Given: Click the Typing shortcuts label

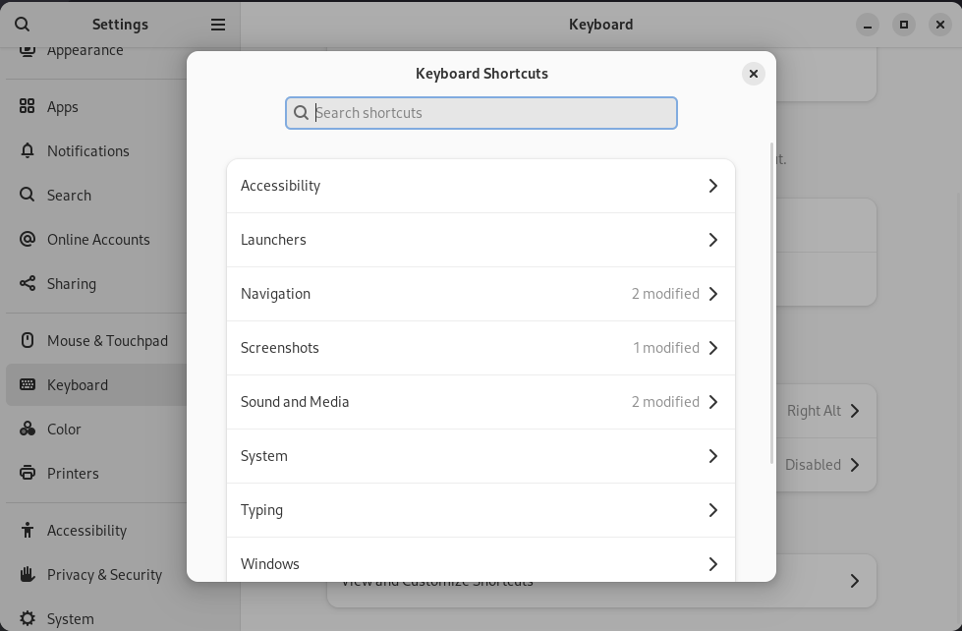Looking at the screenshot, I should [261, 510].
